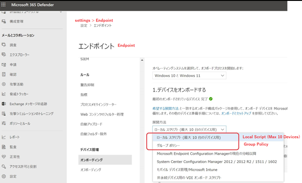Select Microsoft Endpoint Configuration Manager option
The width and height of the screenshot is (302, 183).
[x=218, y=154]
